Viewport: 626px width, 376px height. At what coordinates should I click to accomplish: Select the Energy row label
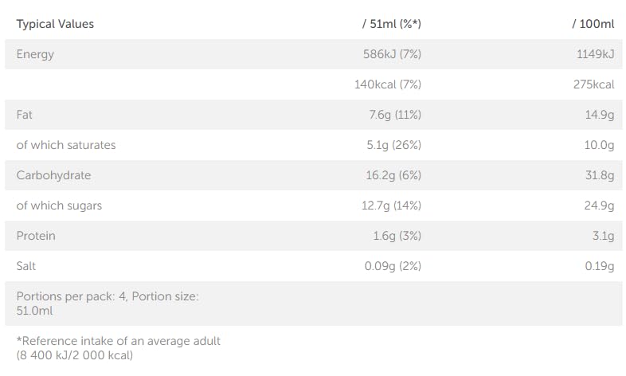[35, 54]
